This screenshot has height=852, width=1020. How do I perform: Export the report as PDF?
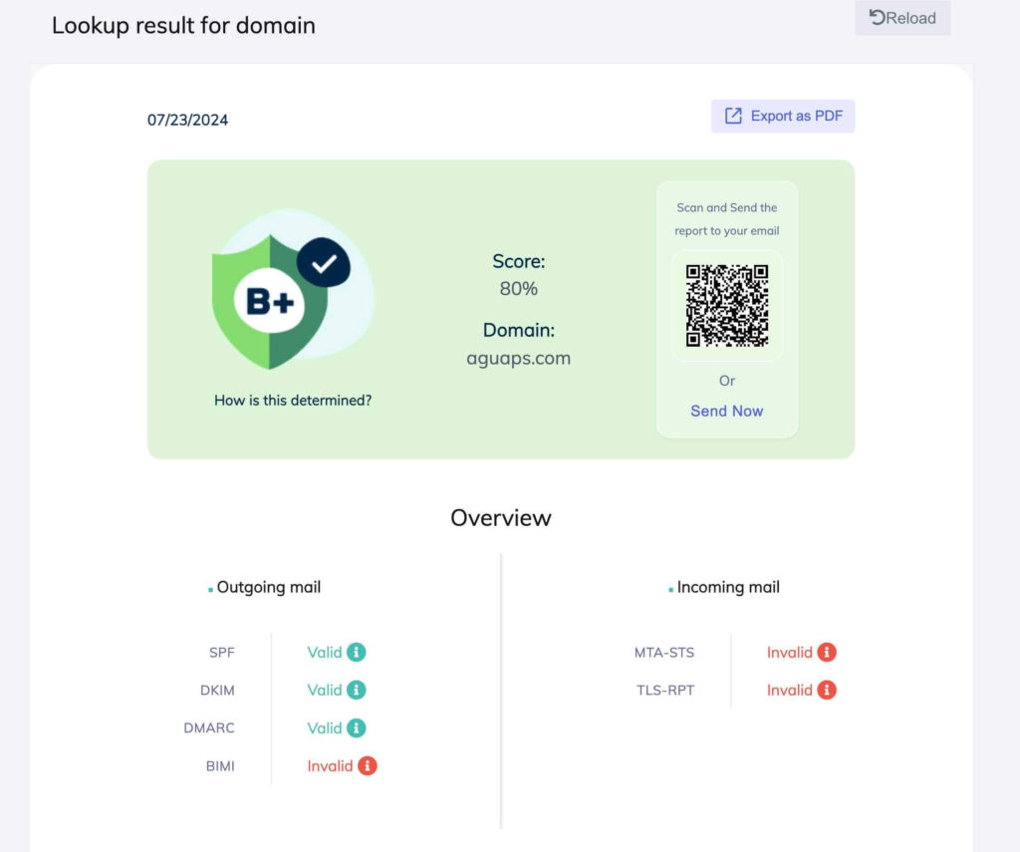(x=783, y=116)
